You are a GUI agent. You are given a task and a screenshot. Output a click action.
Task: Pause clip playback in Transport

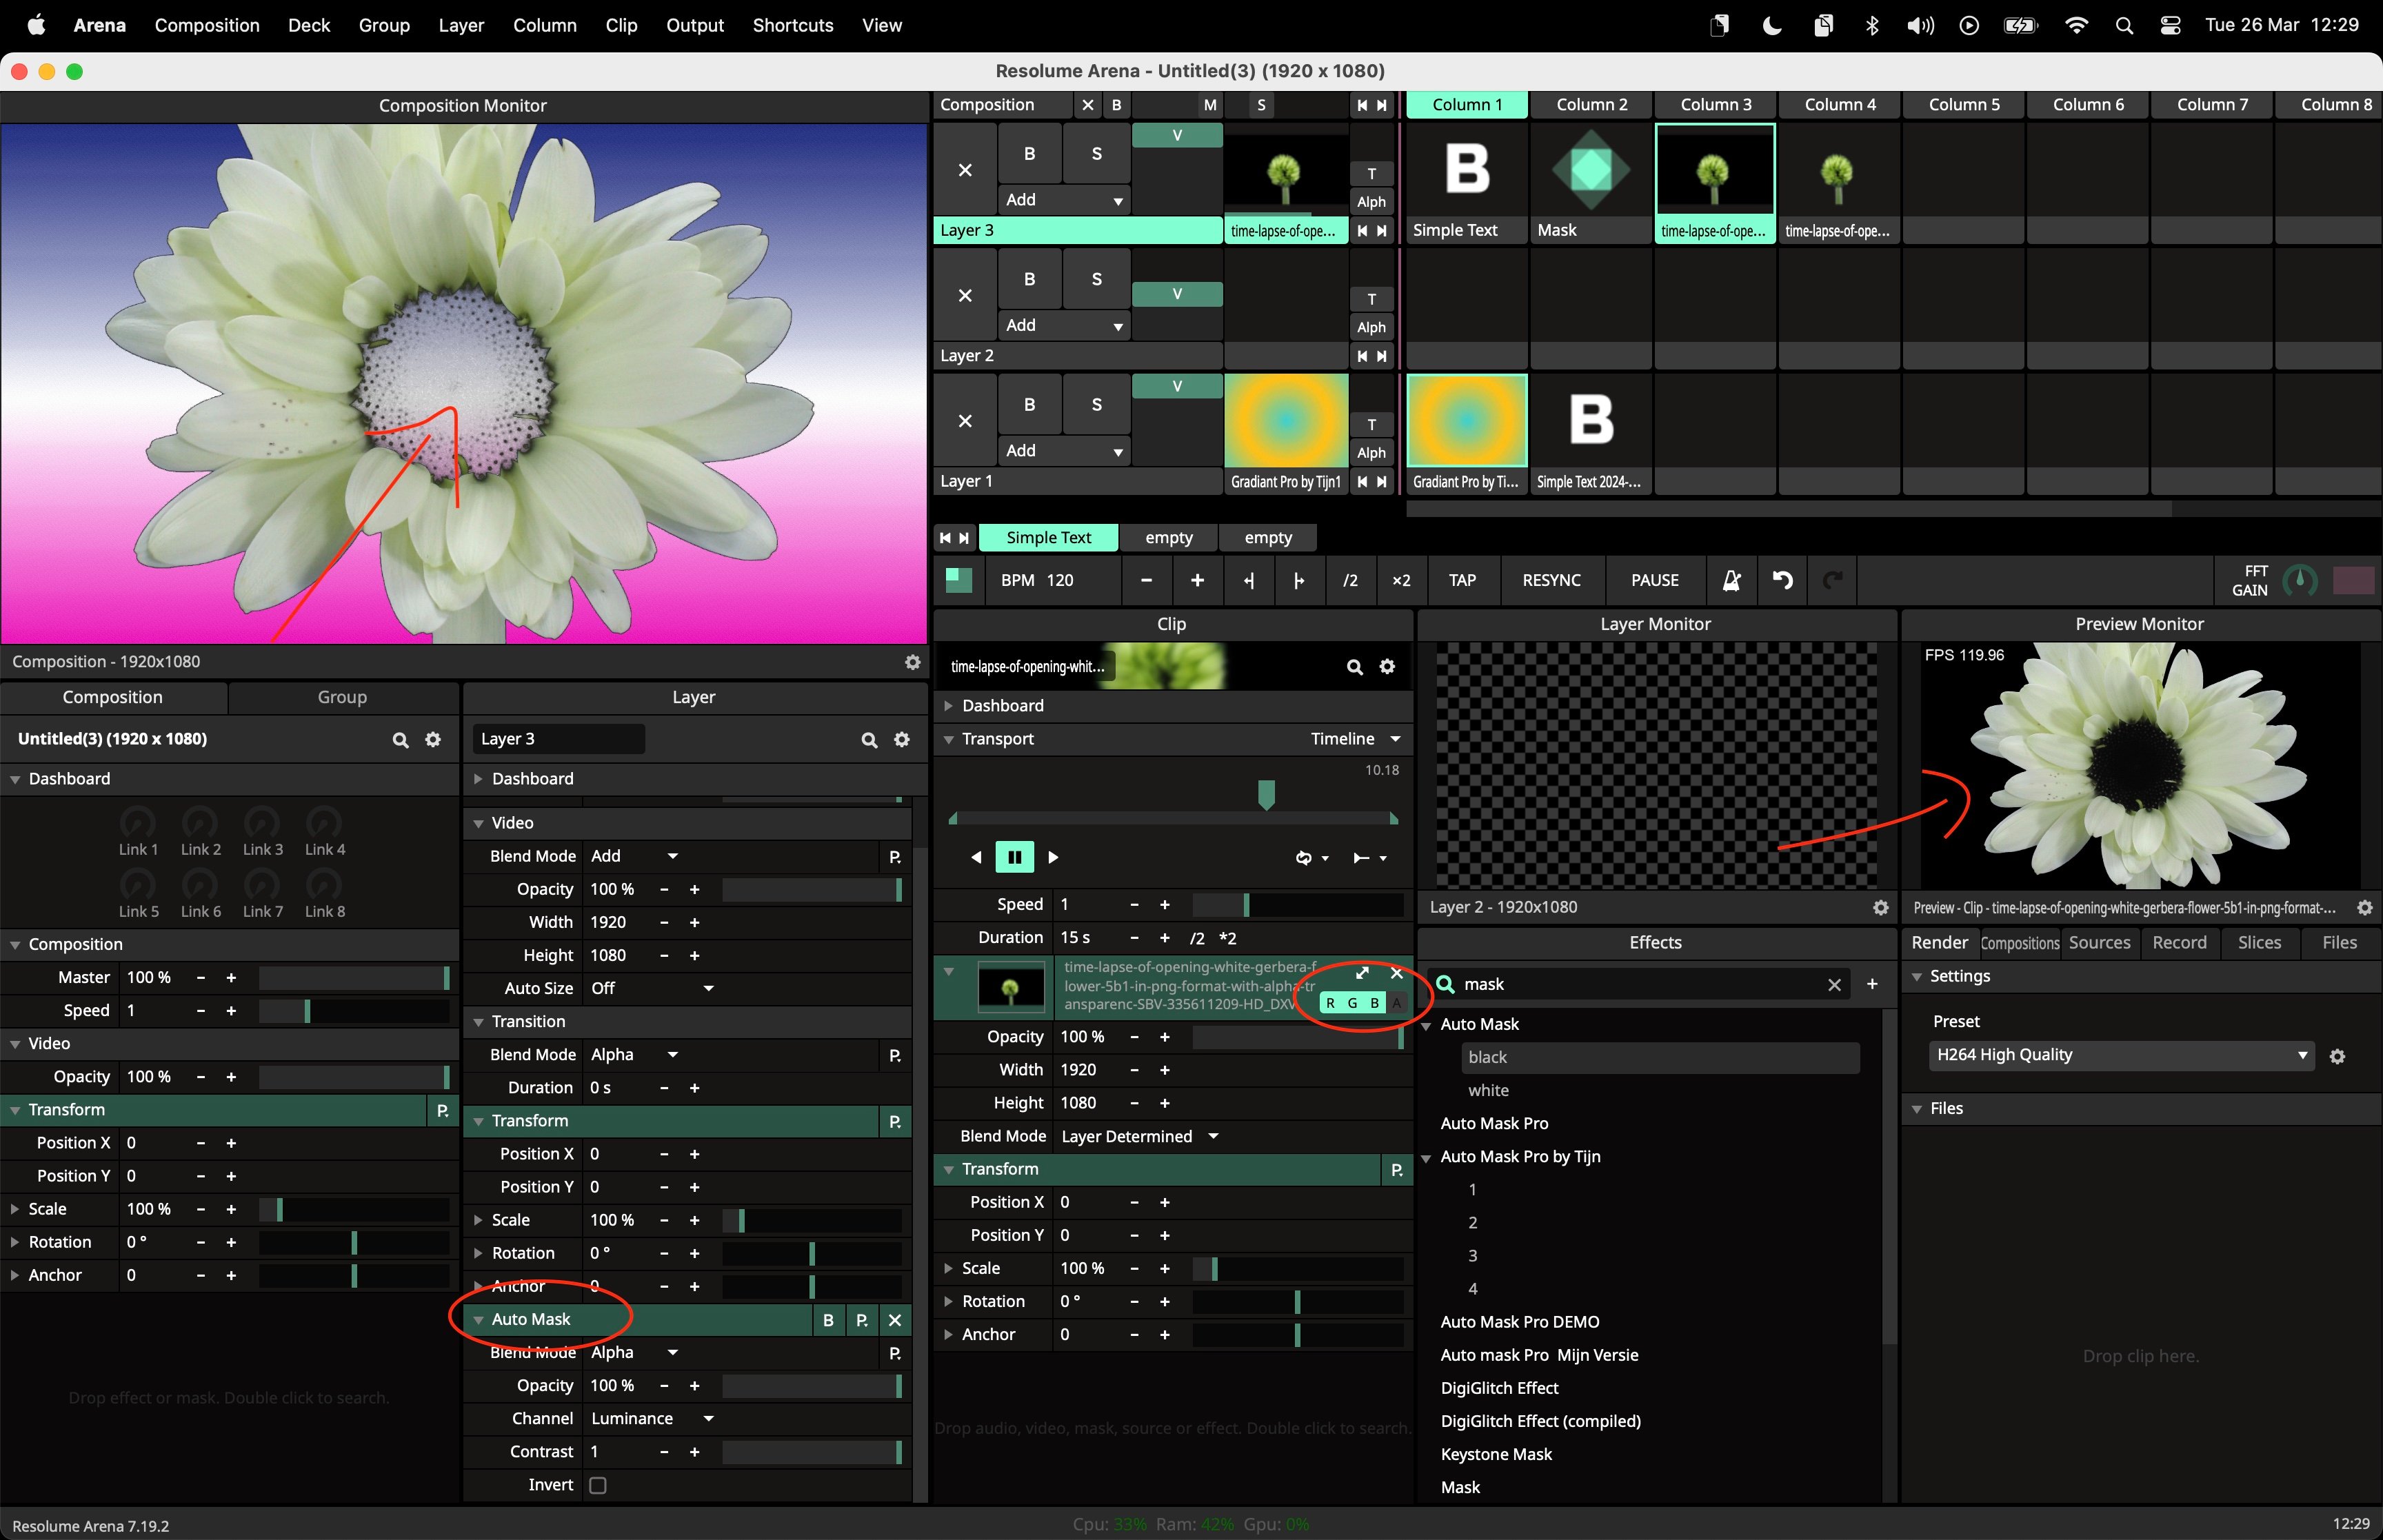pos(1014,857)
